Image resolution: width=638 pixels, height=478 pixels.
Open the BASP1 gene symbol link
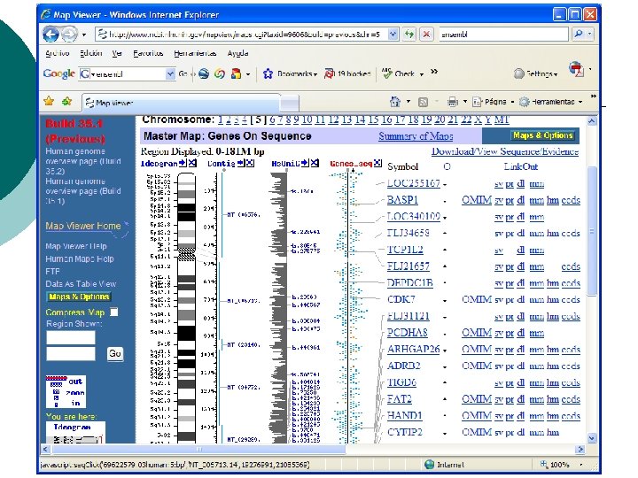pos(402,200)
